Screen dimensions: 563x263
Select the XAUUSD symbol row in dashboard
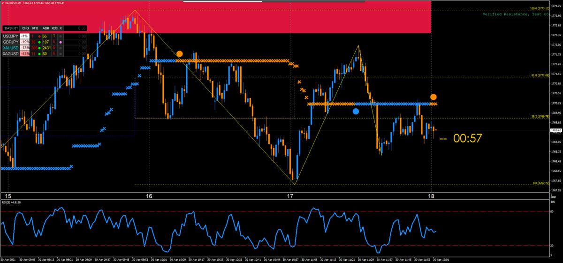(11, 48)
